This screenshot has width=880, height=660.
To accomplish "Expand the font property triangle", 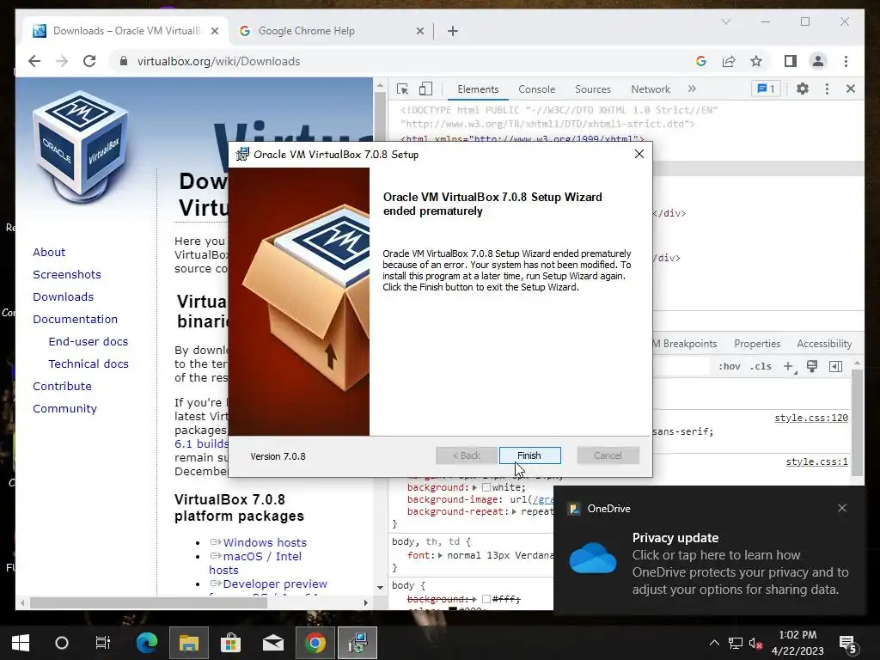I will (441, 556).
